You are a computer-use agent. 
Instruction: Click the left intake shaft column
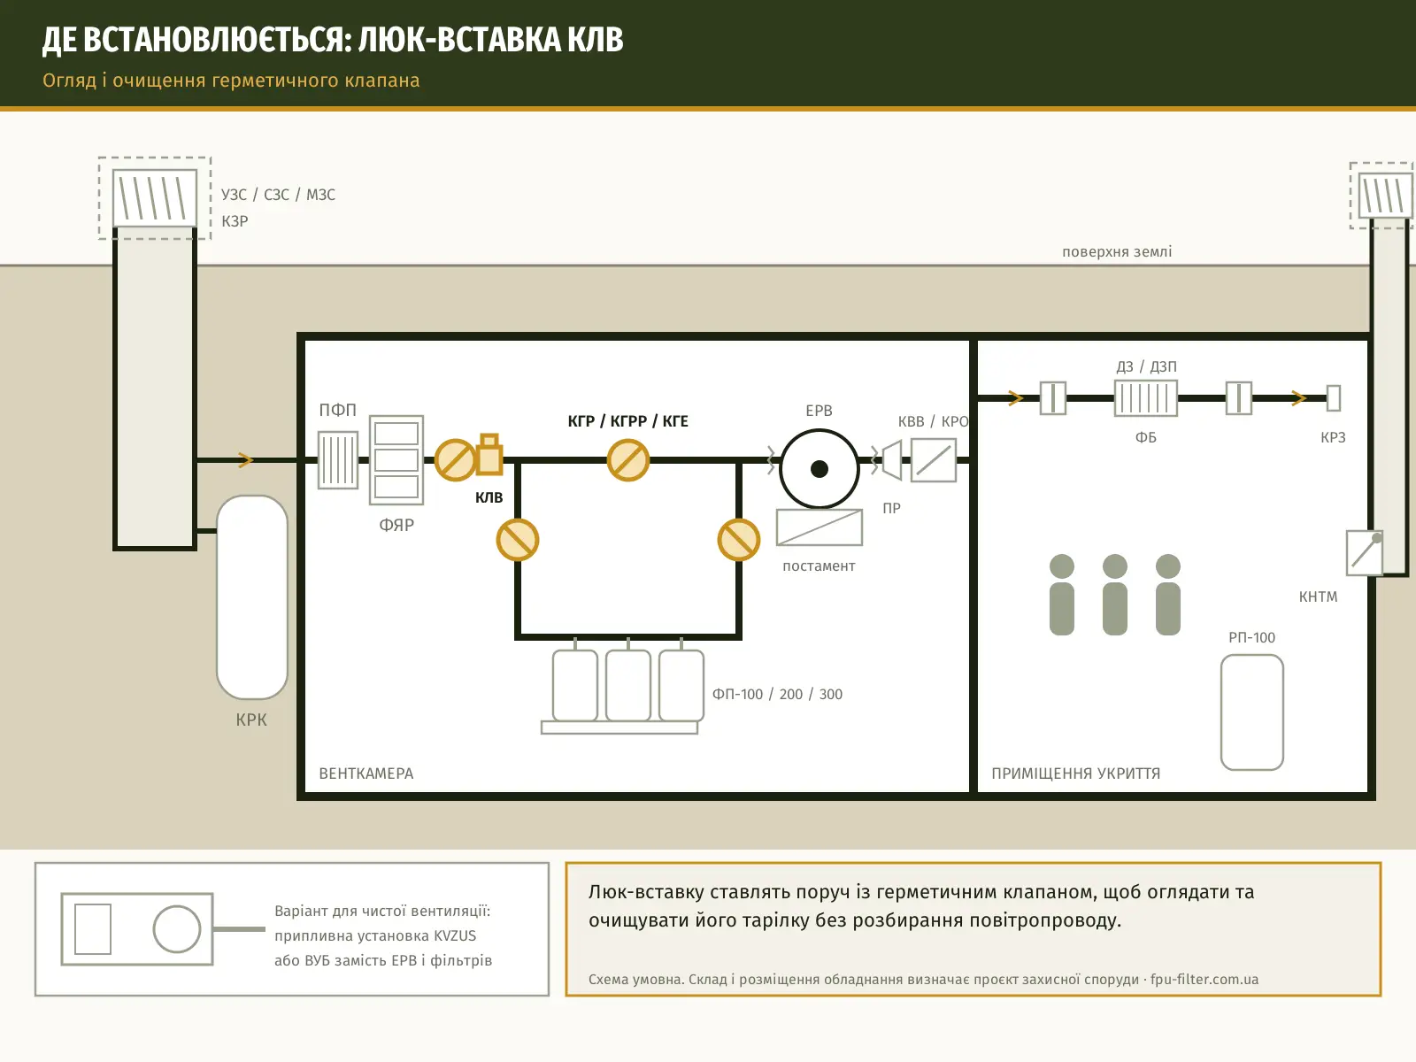[155, 388]
